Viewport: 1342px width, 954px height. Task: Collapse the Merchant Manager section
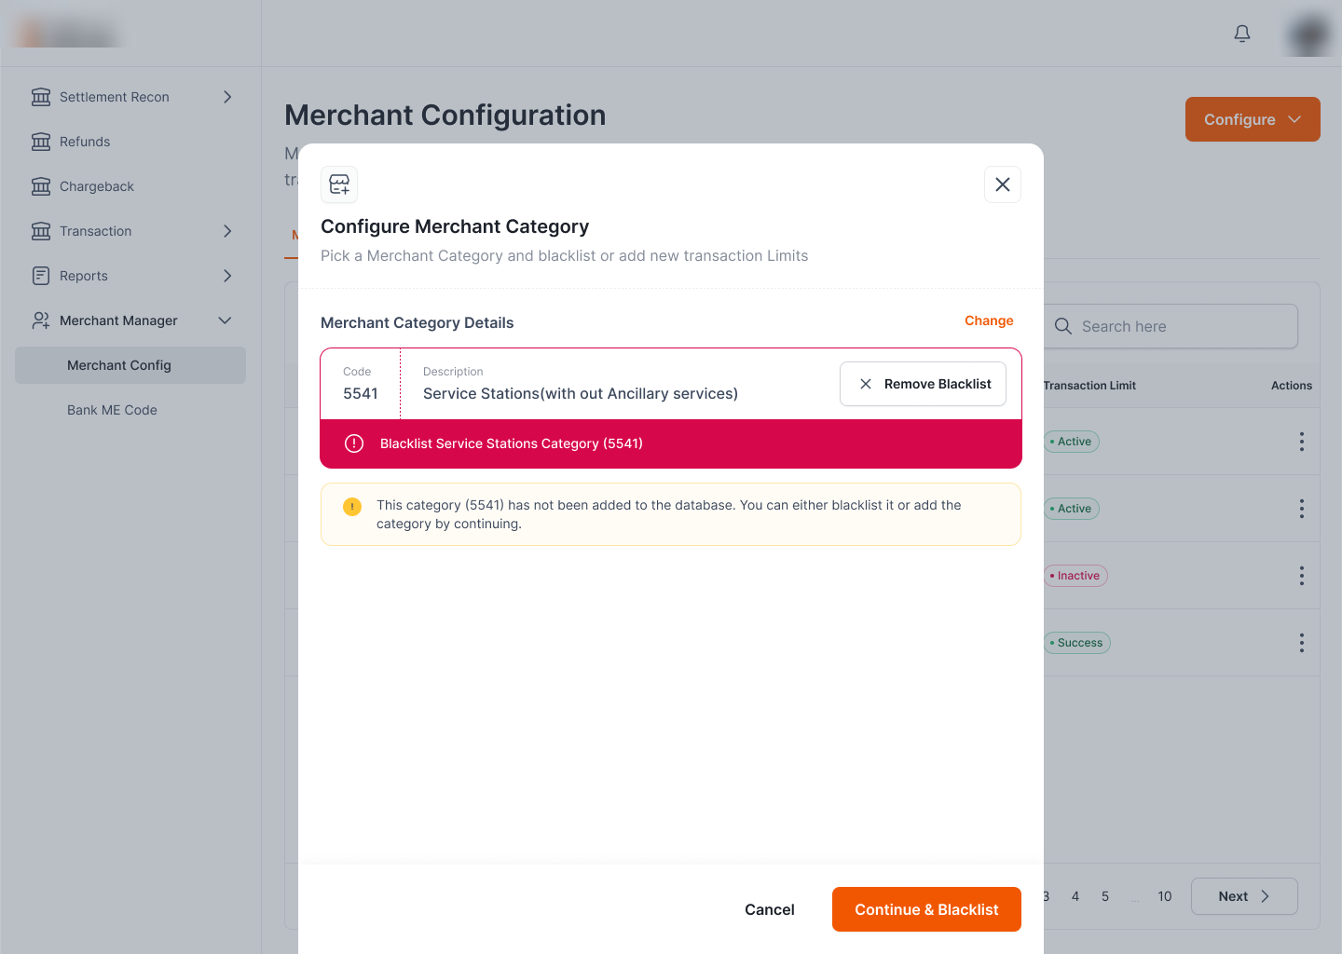tap(225, 320)
